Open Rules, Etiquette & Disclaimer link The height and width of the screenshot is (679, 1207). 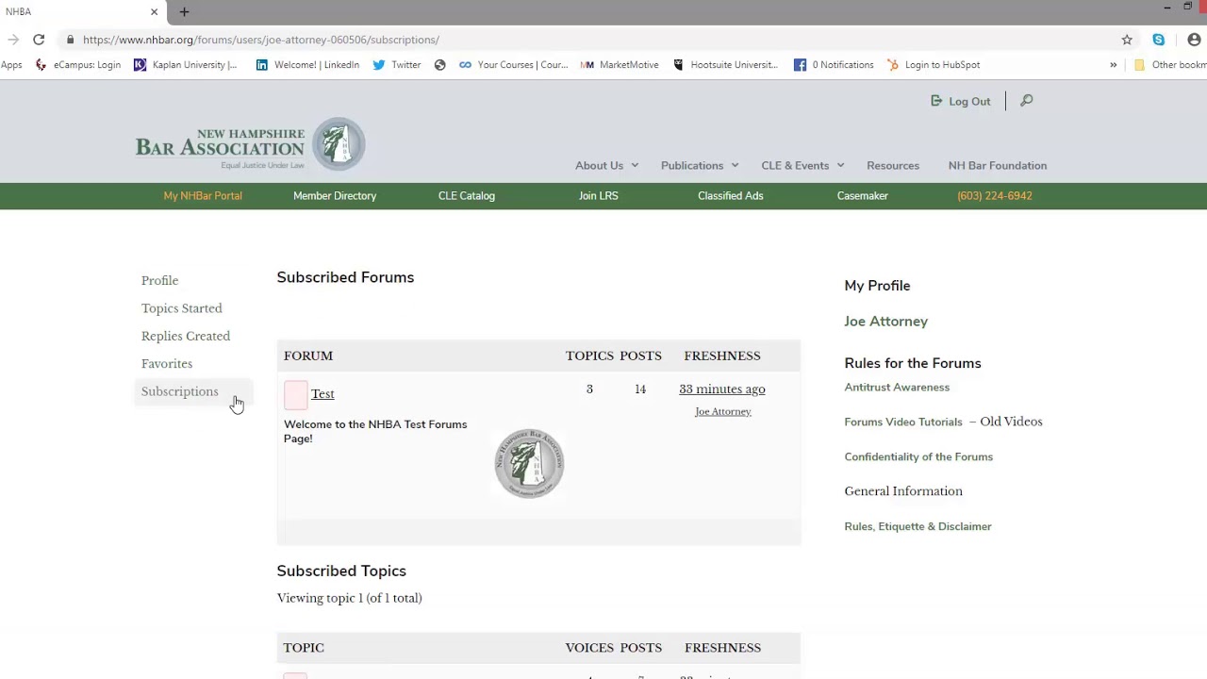point(918,526)
